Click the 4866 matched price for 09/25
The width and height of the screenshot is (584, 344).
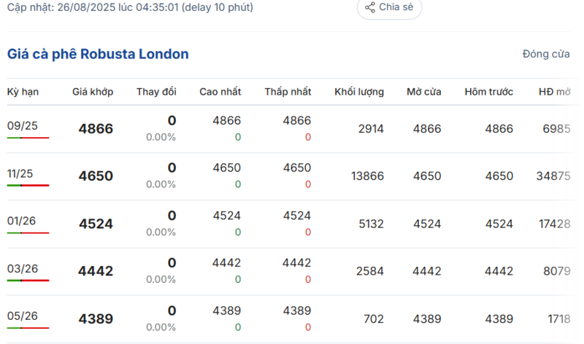coord(96,129)
